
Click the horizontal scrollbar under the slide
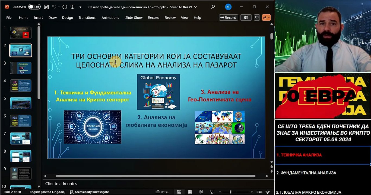pyautogui.click(x=156, y=176)
